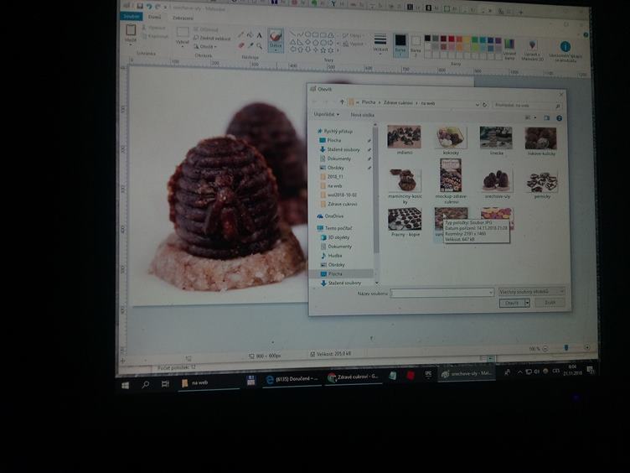Select the Magnifier tool in Paint
Screen dimensions: 630x473
[x=259, y=46]
